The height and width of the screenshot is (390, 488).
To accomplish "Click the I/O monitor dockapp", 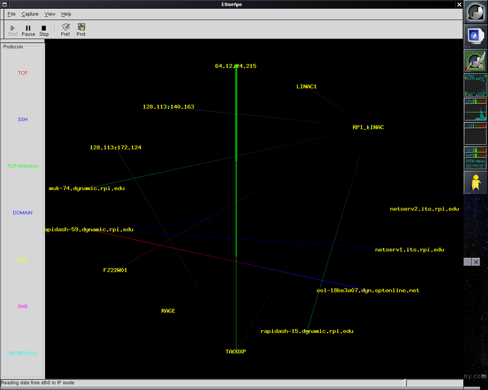I will [x=476, y=133].
